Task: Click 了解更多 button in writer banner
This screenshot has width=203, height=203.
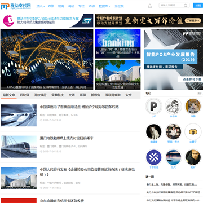Action: pos(192,20)
